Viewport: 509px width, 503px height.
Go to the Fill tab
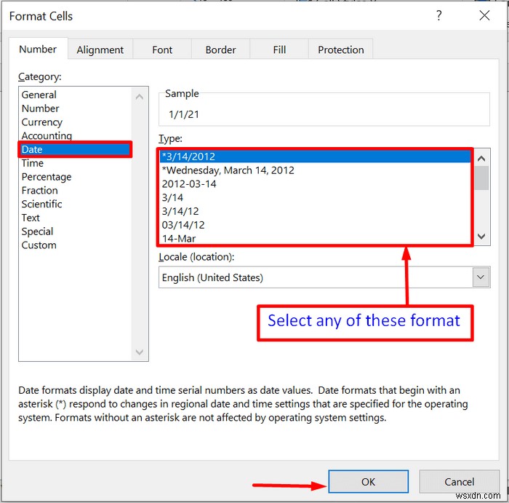click(x=279, y=49)
